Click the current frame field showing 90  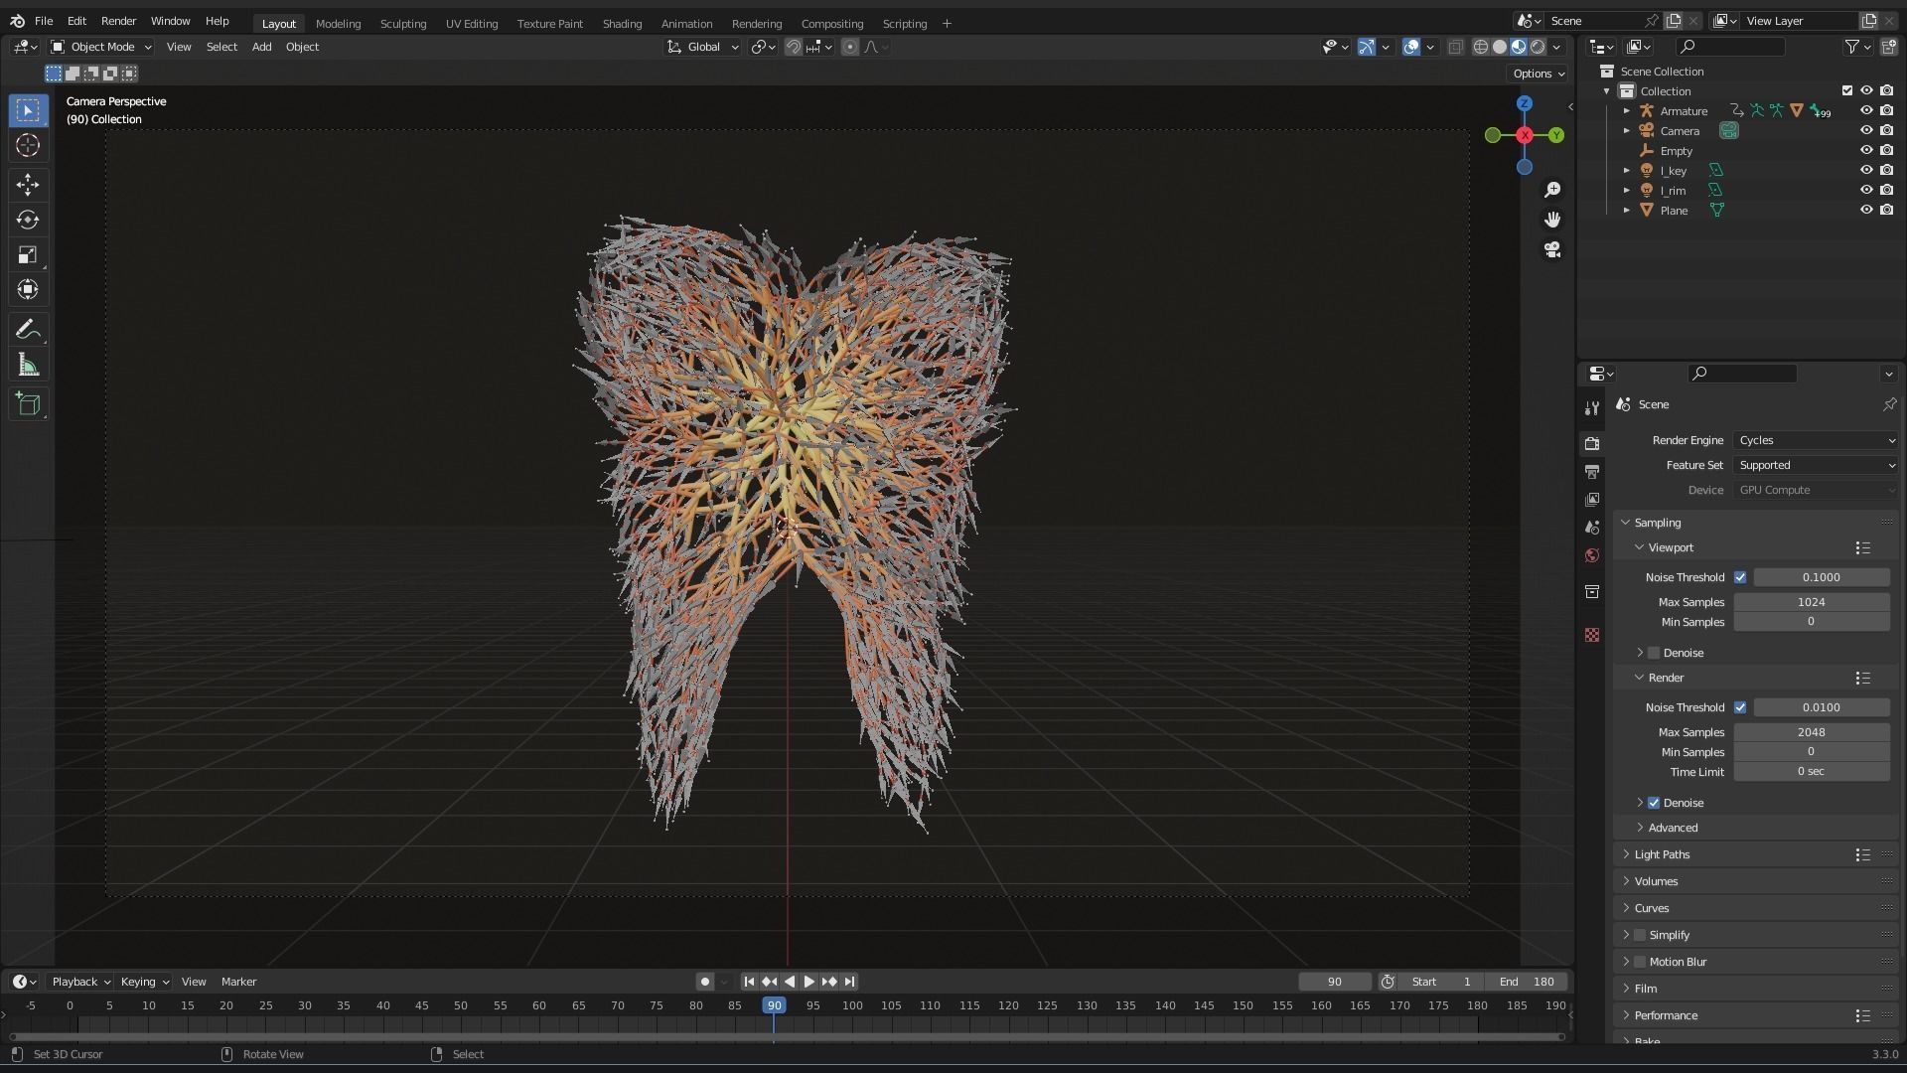point(1334,982)
